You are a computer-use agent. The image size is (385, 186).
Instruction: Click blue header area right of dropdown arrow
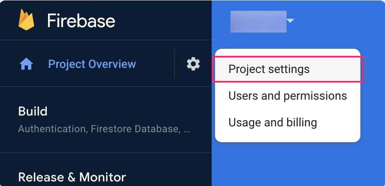[x=339, y=22]
